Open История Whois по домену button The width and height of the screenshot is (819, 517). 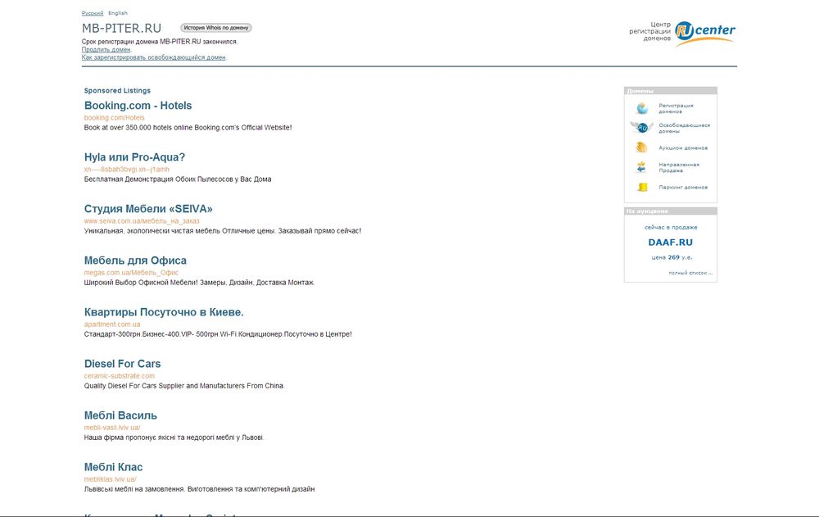point(215,28)
